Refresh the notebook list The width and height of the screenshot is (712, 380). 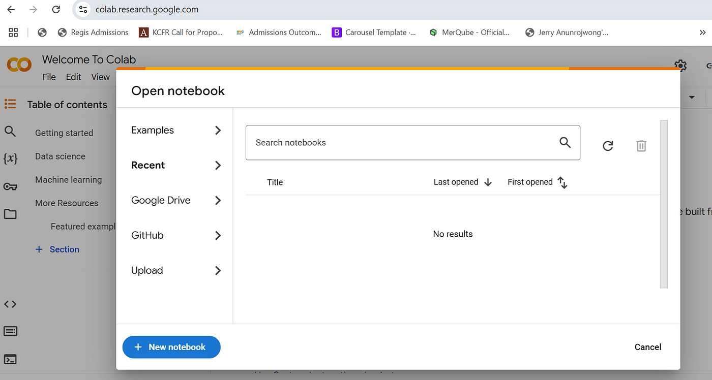pos(608,146)
